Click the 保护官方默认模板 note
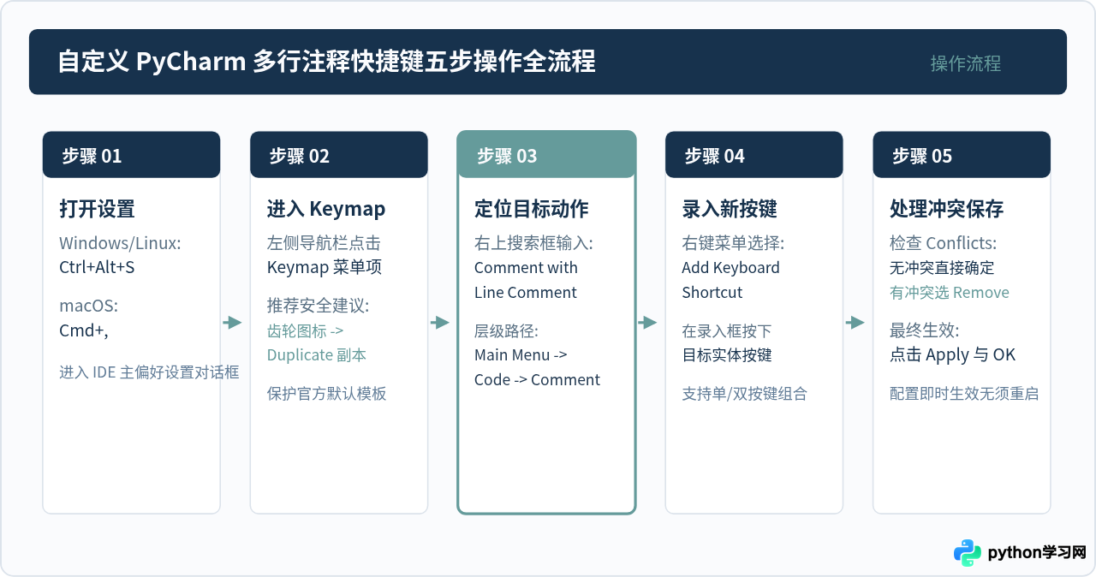This screenshot has height=577, width=1096. click(x=327, y=394)
